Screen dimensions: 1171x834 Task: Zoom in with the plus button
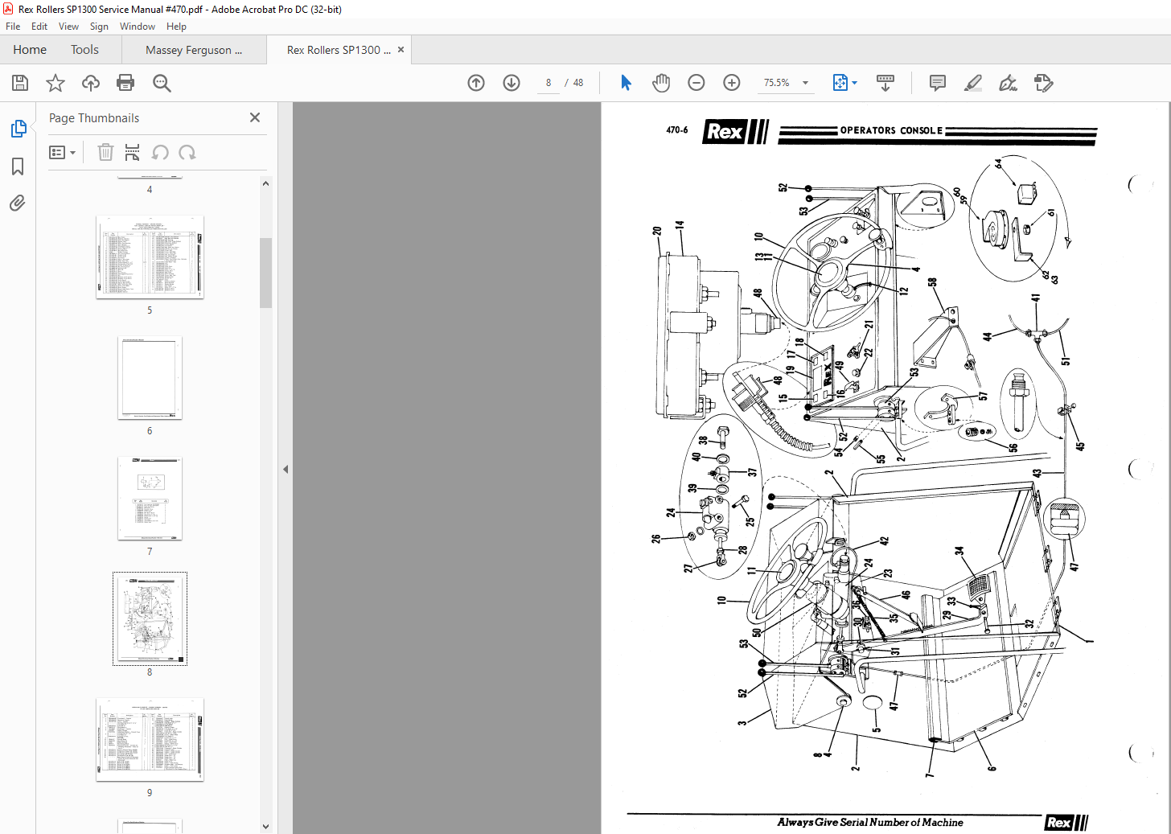coord(732,83)
